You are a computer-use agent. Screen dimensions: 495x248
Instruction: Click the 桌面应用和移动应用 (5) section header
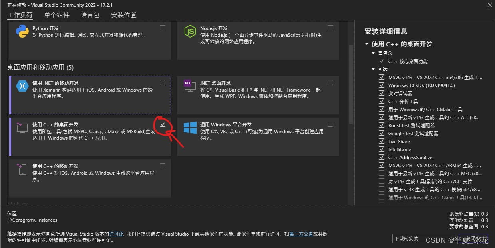point(40,67)
